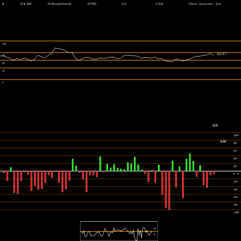241x241 pixels.
Task: Click the 'SI & MR' header label
Action: pos(26,4)
